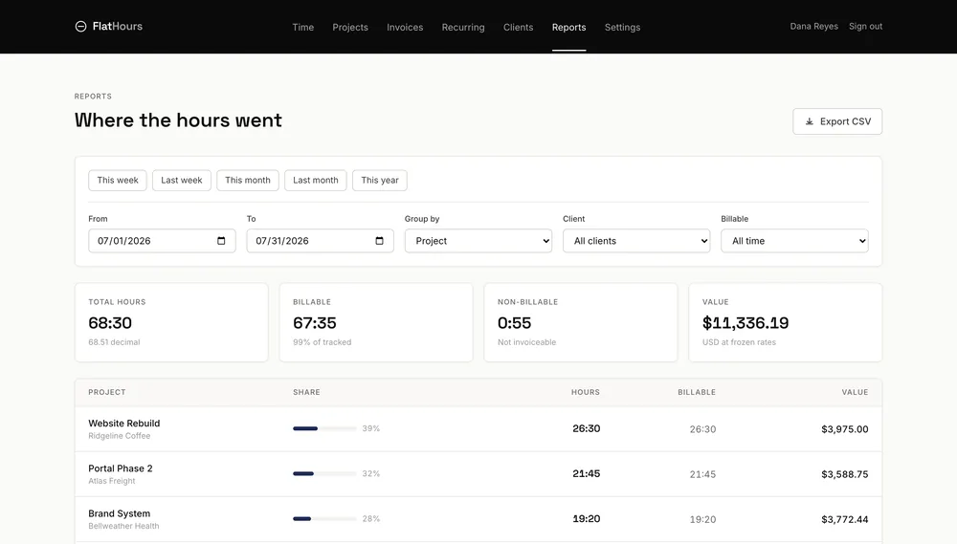The image size is (957, 544).
Task: Open the Group by dropdown
Action: click(478, 241)
